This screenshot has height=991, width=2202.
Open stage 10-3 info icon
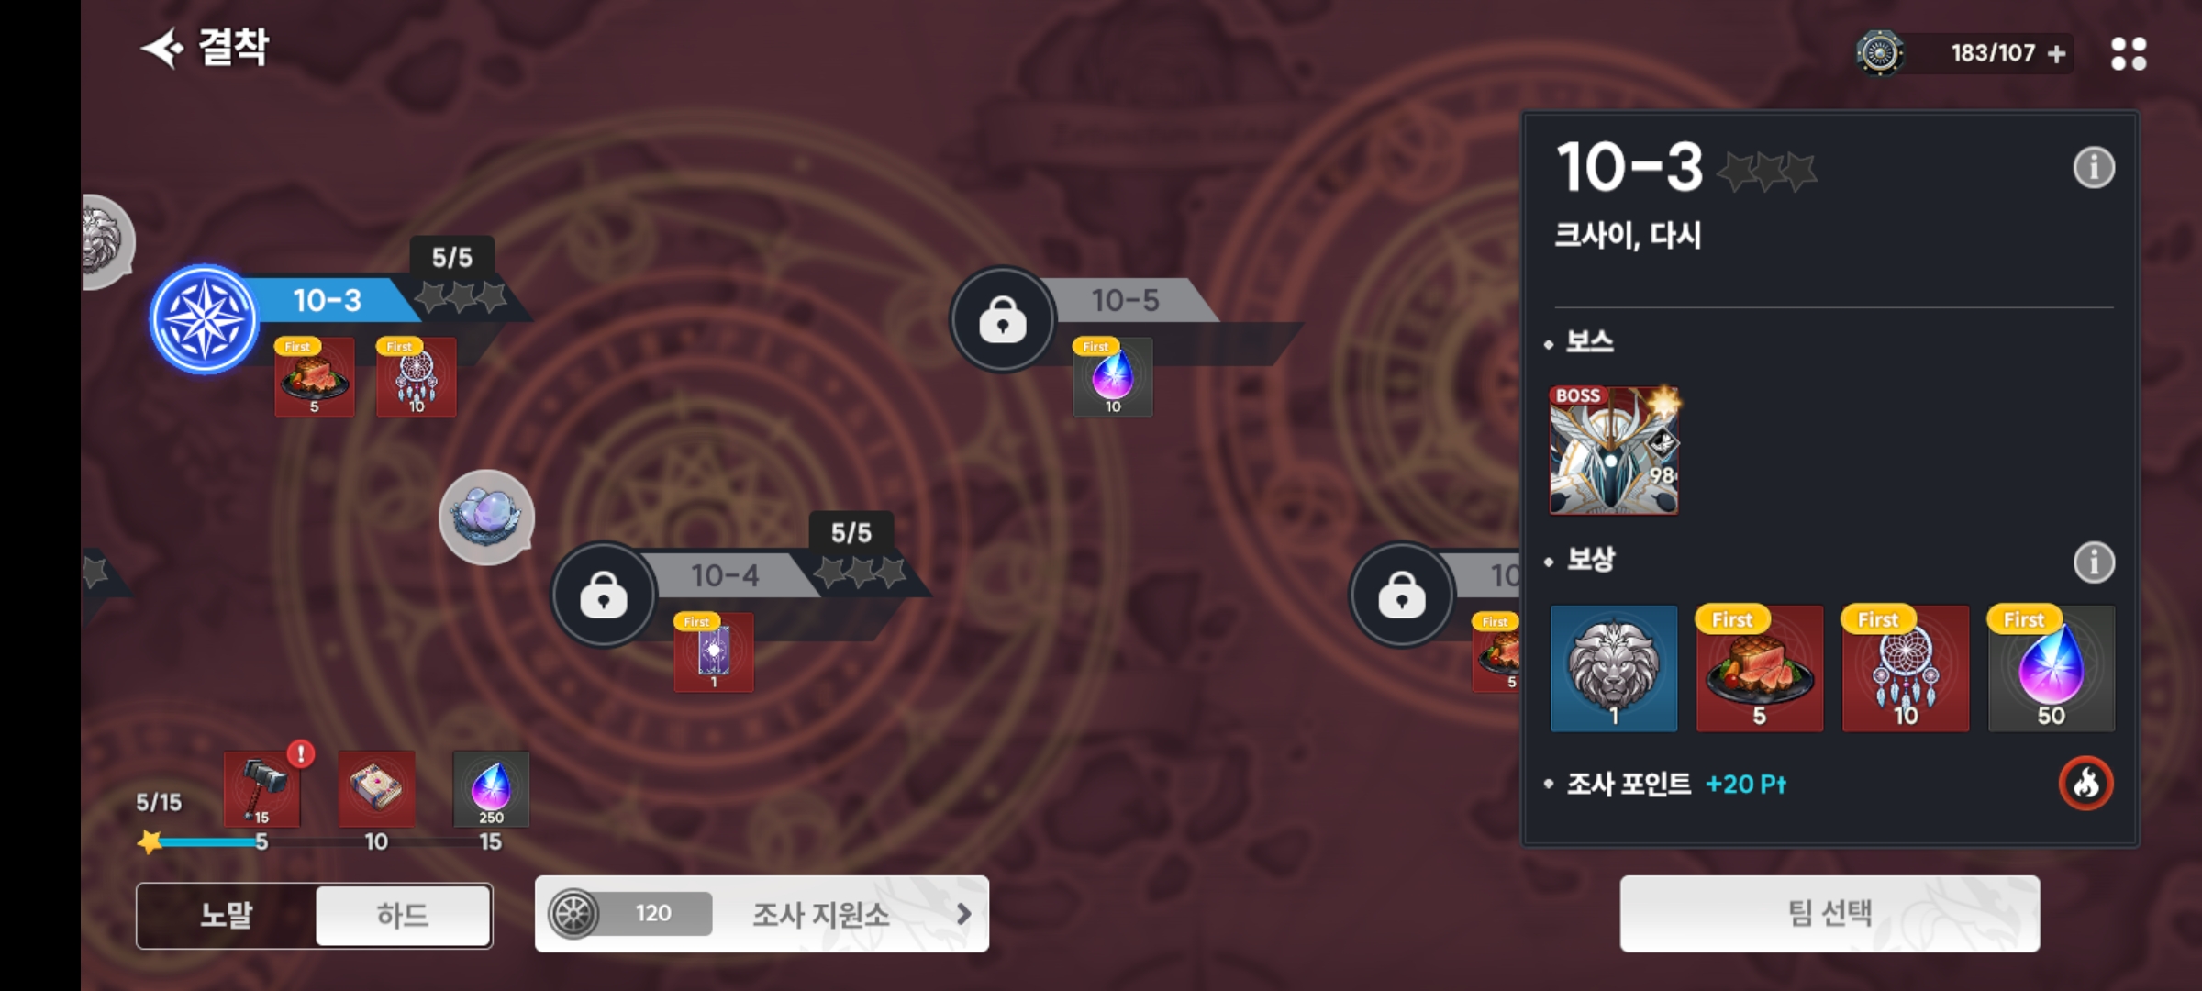click(x=2094, y=167)
